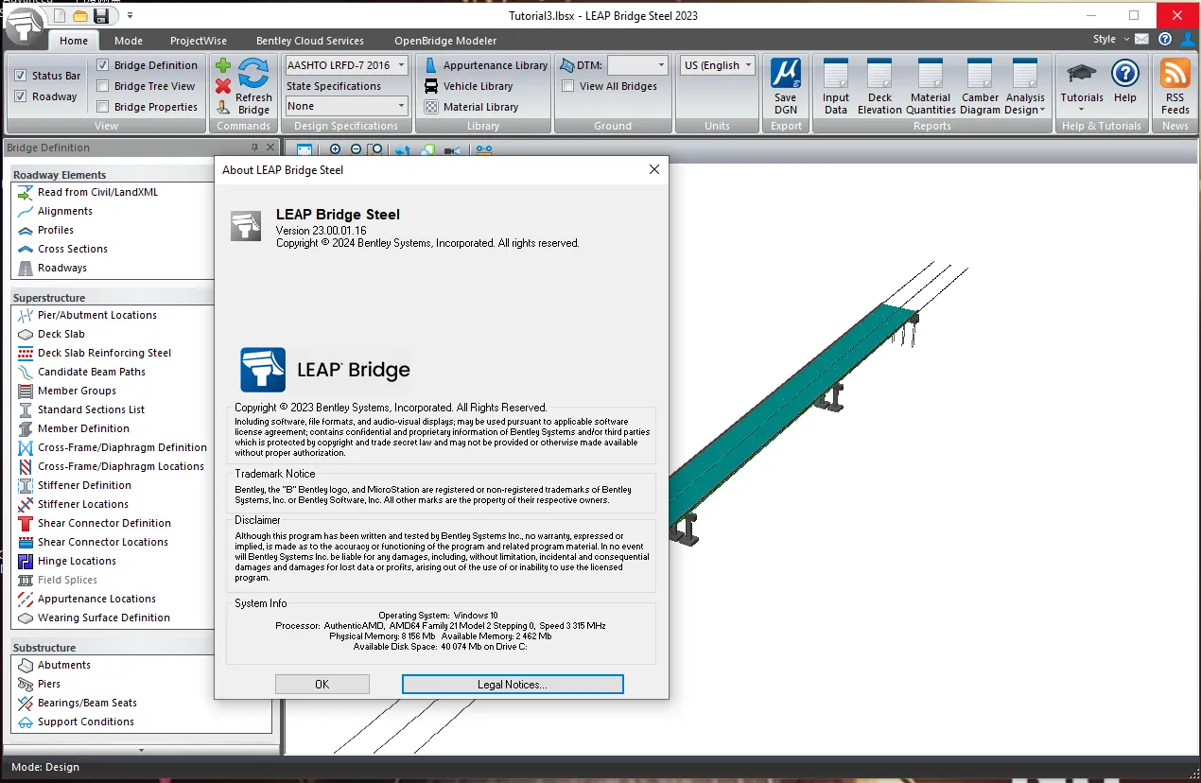Expand the Analysis Design report dropdown
The width and height of the screenshot is (1201, 783).
1025,87
